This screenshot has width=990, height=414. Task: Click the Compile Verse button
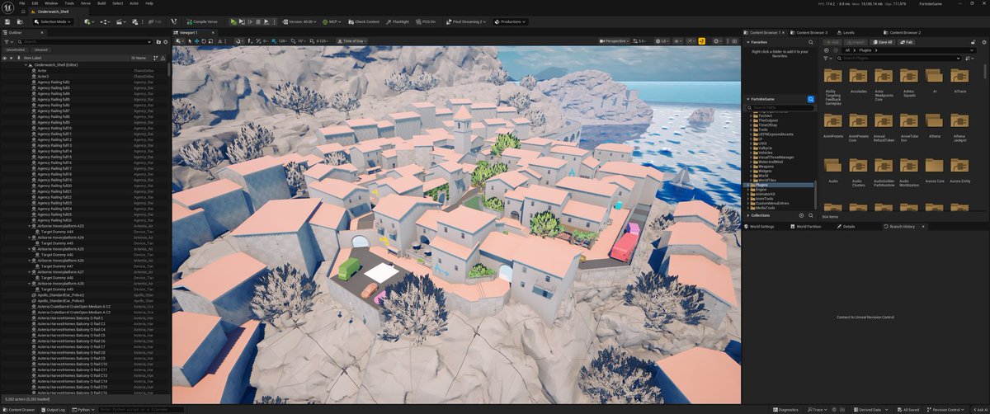[202, 21]
